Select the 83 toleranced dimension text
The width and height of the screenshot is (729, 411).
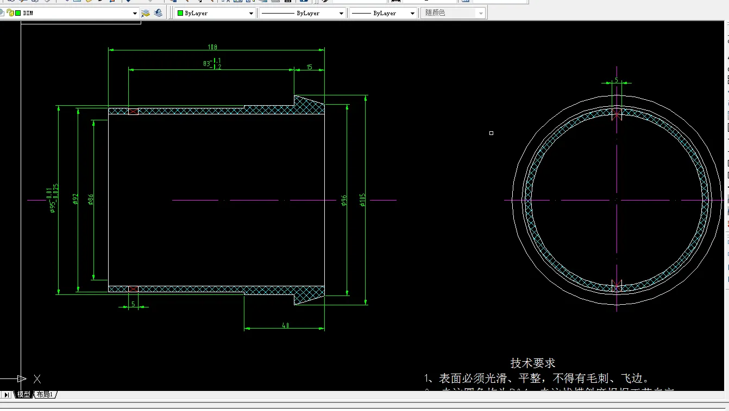pos(212,63)
